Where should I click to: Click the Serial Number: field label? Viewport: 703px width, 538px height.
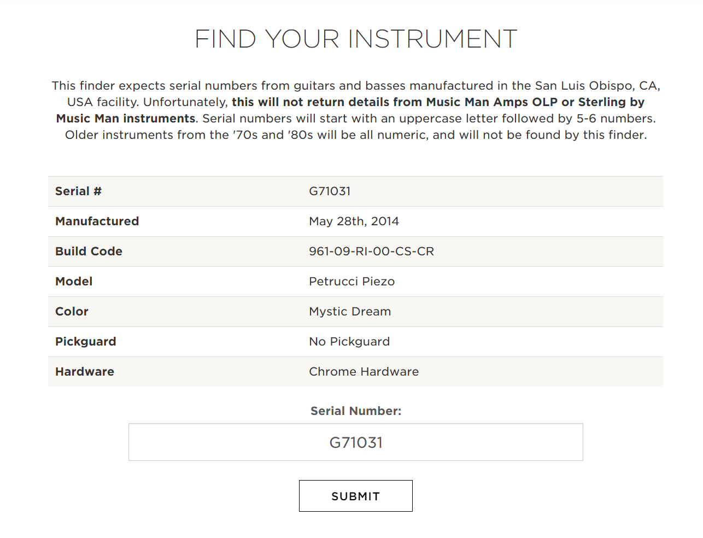pyautogui.click(x=356, y=411)
